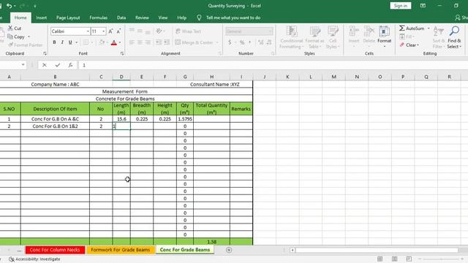468x263 pixels.
Task: Click Format Painter brush
Action: click(11, 45)
